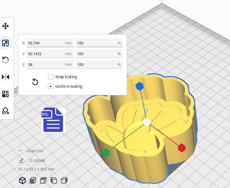Select the Support Blocker tool
230x188 pixels.
[5, 111]
